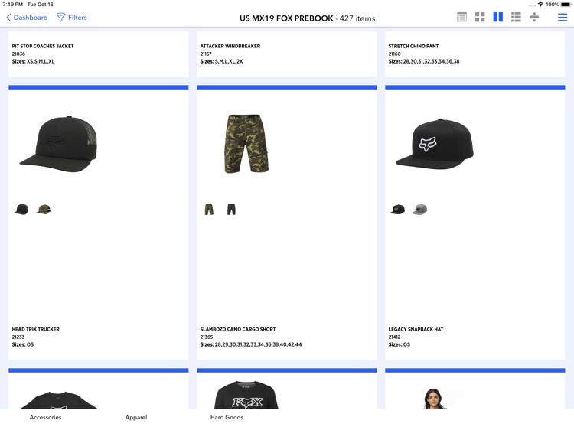Pick grey Legacy Snapback Hat variant
This screenshot has height=430, width=574.
(x=419, y=210)
